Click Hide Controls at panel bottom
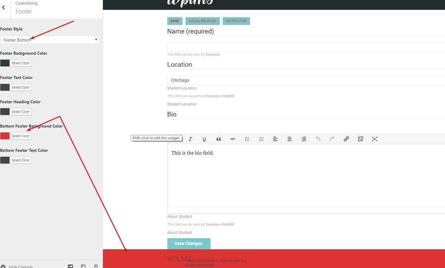Screen dimensions: 445x268 17,267
